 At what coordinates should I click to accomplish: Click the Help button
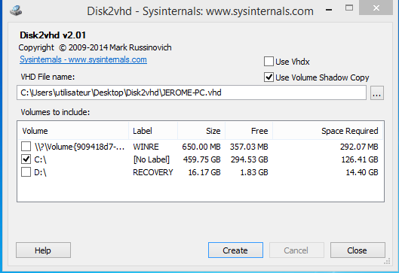click(43, 250)
